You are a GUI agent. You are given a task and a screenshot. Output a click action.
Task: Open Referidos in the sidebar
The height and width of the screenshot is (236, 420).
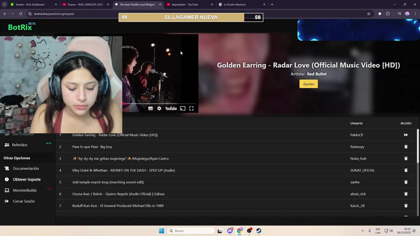coord(20,145)
